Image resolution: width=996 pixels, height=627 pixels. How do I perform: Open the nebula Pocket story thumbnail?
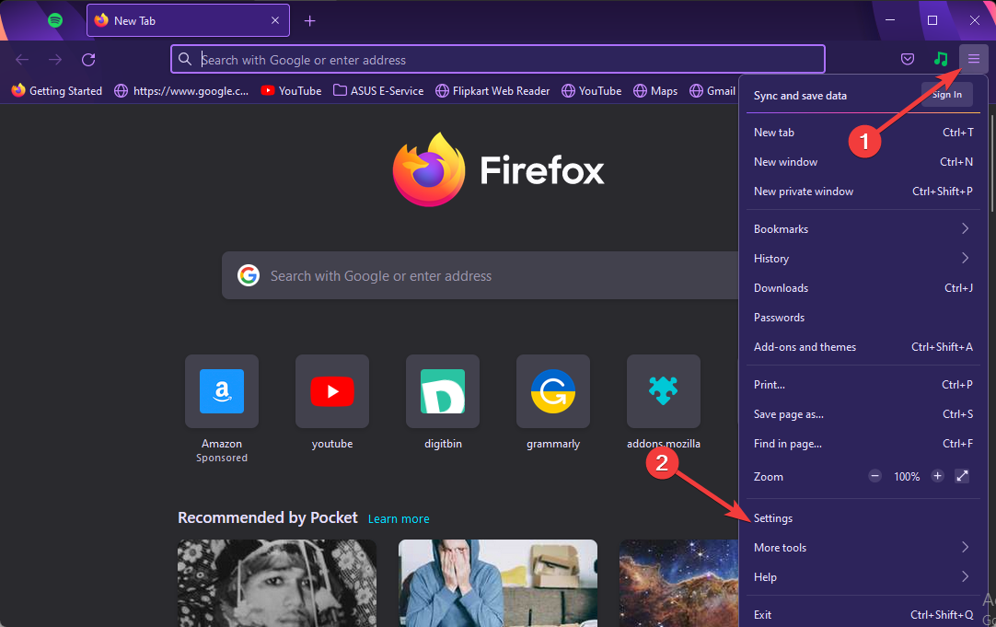tap(678, 583)
